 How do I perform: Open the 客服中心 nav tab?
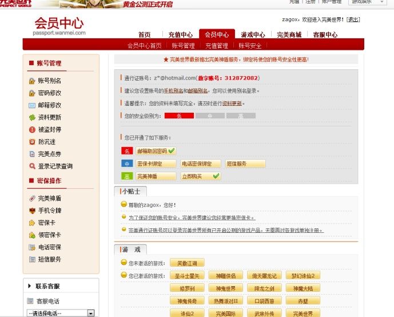pos(325,34)
